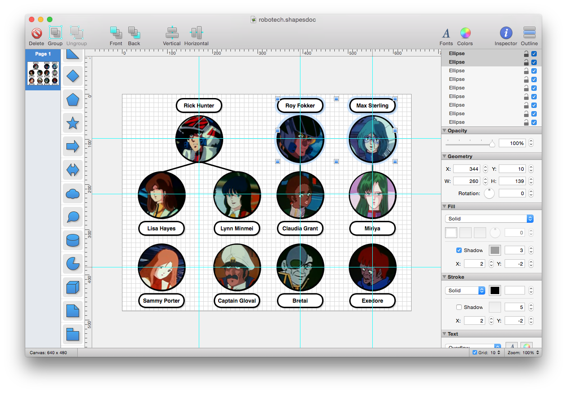Click the Delete button
The width and height of the screenshot is (567, 393).
tap(37, 36)
